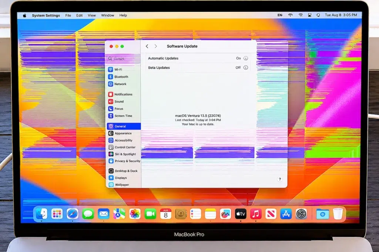Screen dimensions: 379x252
Task: Open Reminders from the Dock
Action: click(x=195, y=214)
